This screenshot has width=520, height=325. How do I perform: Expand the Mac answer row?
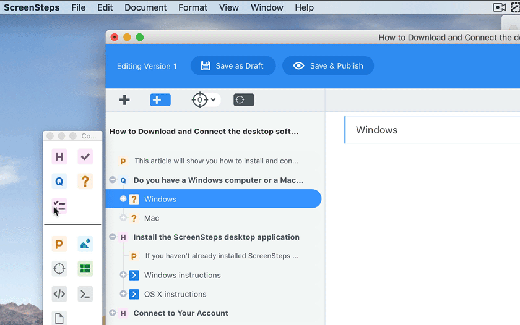point(123,217)
